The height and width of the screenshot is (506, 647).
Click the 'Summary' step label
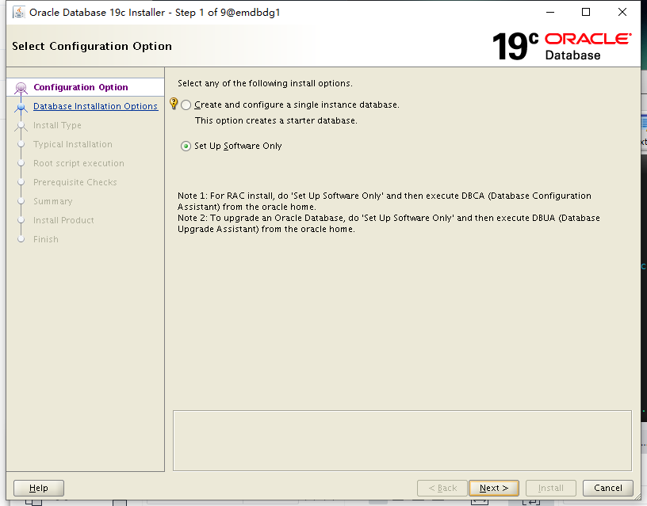click(53, 201)
